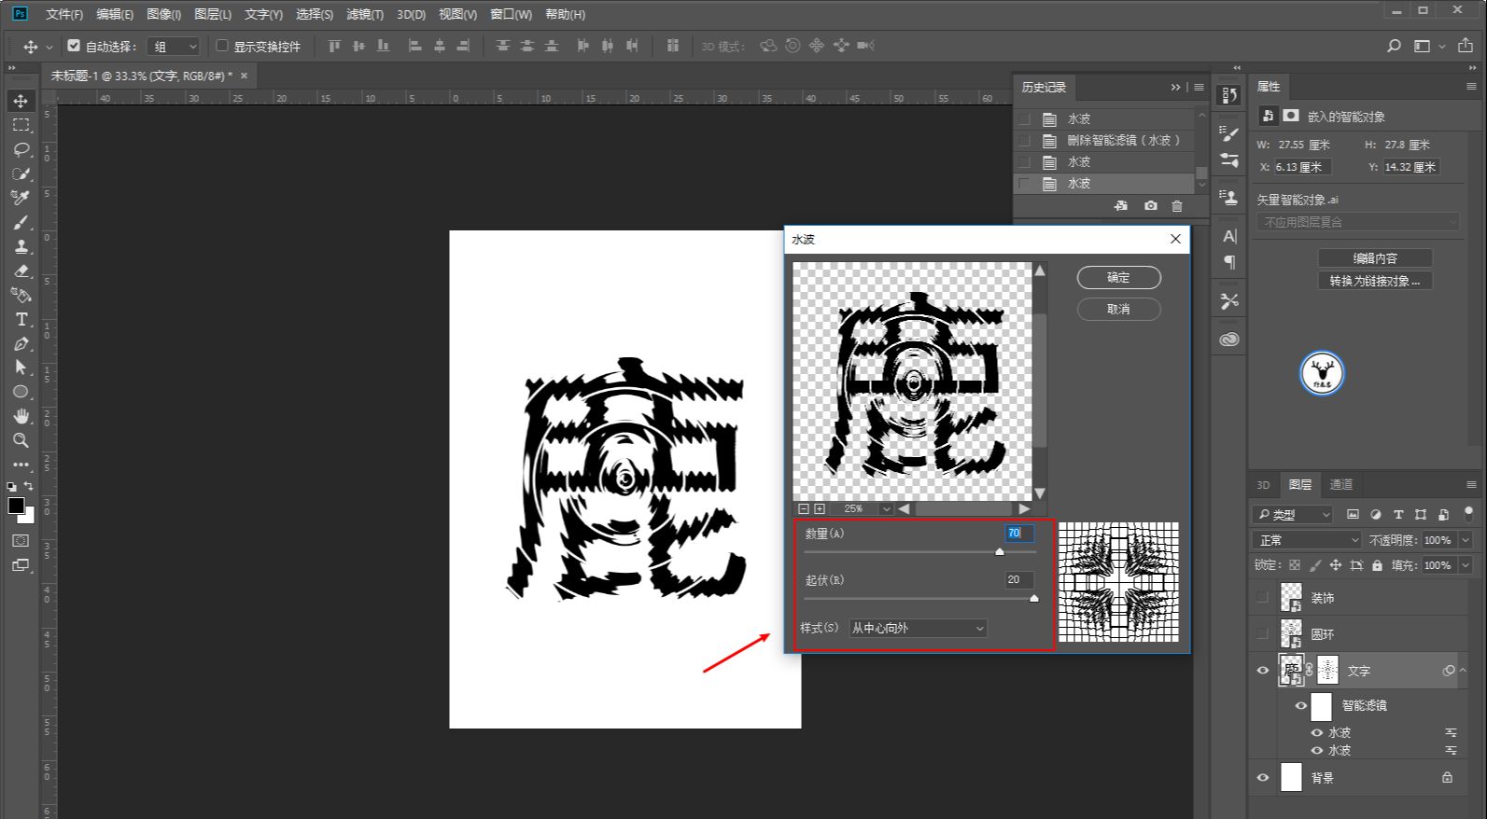Open the 窗口(W) window menu
1487x819 pixels.
(x=511, y=14)
